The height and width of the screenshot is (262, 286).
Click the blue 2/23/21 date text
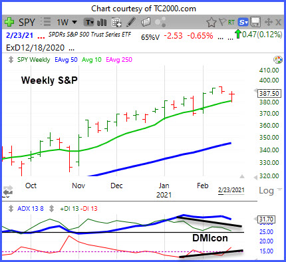19,35
